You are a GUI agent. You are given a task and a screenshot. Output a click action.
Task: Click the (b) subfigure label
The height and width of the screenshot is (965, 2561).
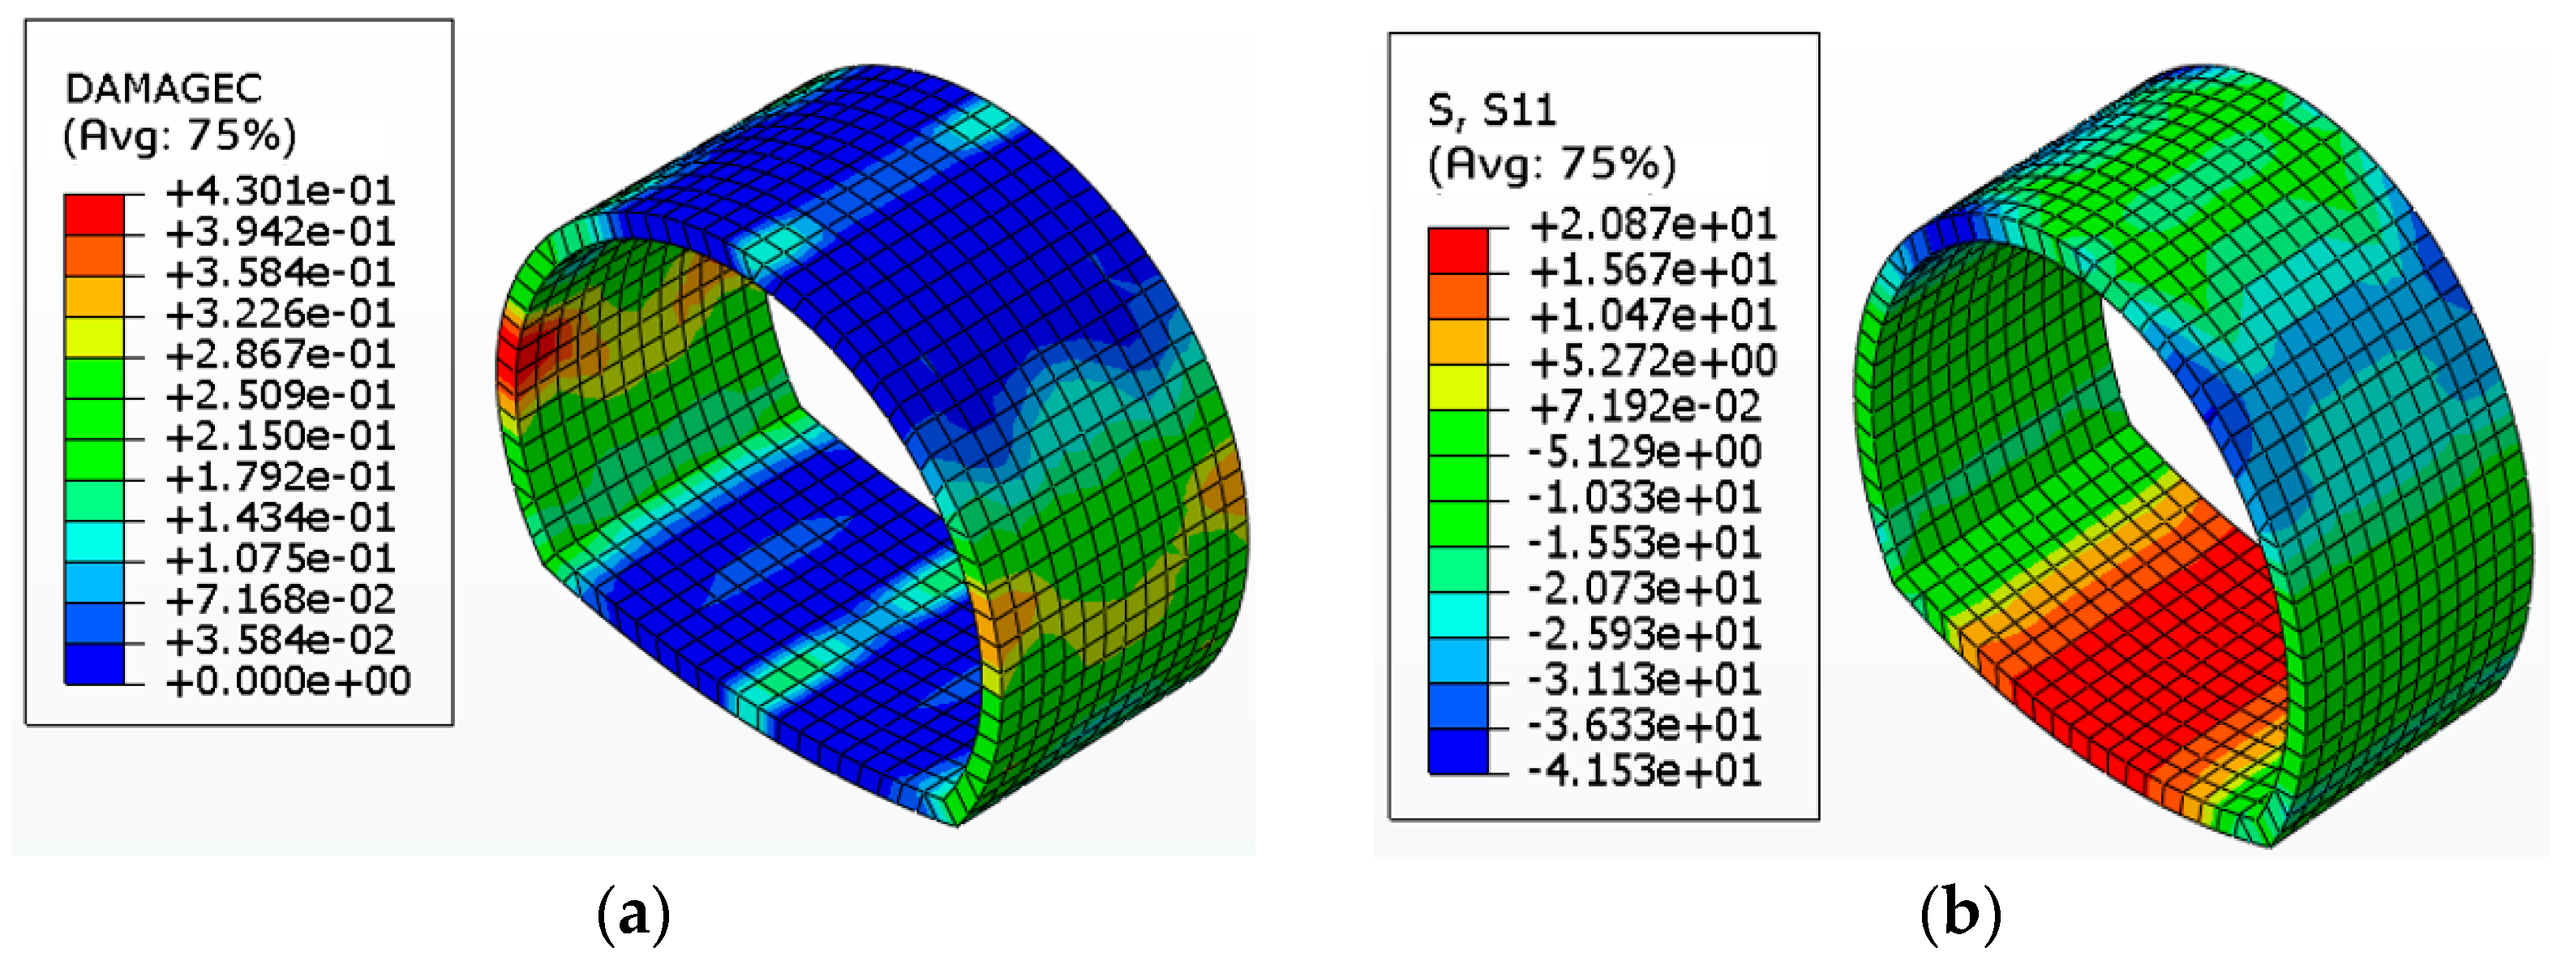pos(1961,912)
